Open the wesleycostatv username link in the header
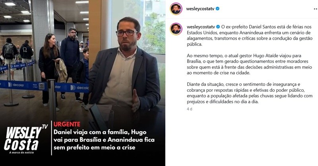The image size is (318, 166). [x=200, y=9]
